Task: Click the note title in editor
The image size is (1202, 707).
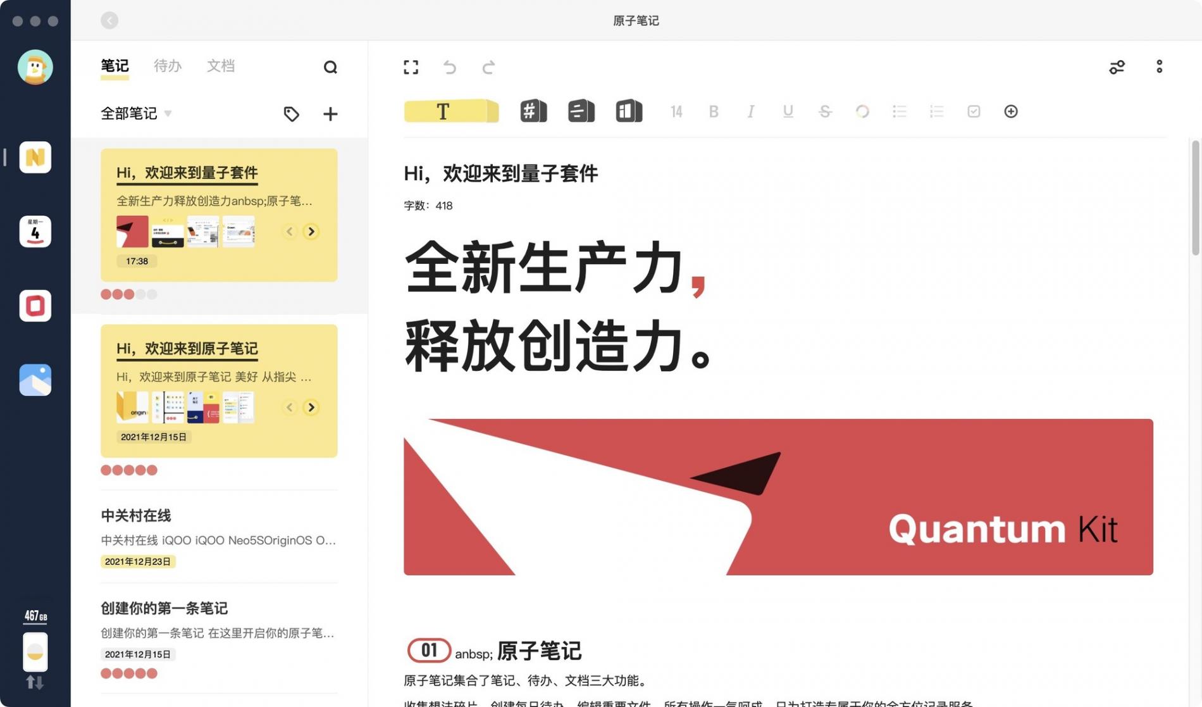Action: (501, 173)
